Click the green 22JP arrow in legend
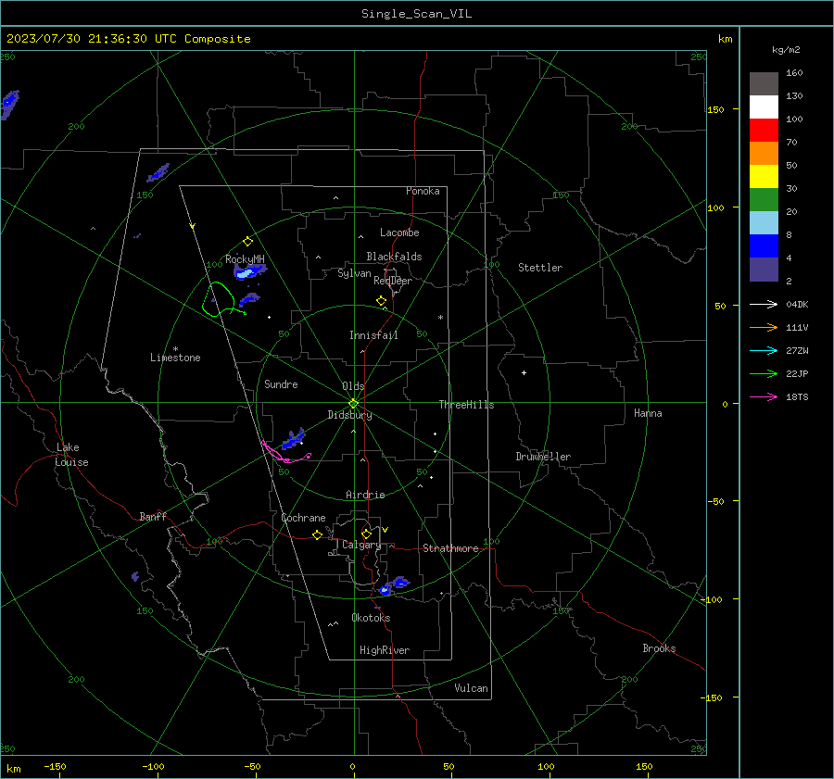The height and width of the screenshot is (779, 834). [764, 374]
